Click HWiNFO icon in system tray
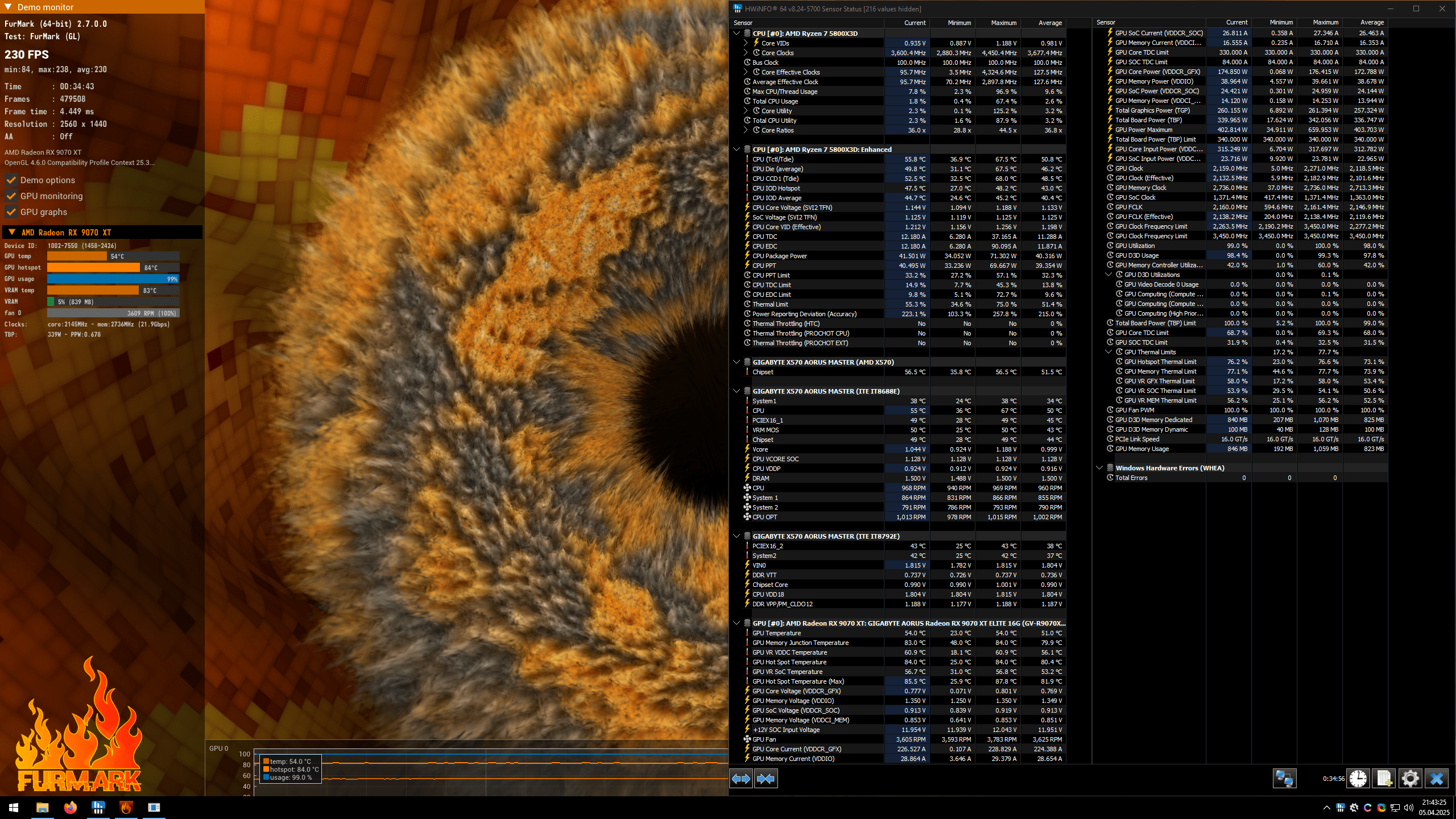The width and height of the screenshot is (1456, 819). pos(1341,808)
